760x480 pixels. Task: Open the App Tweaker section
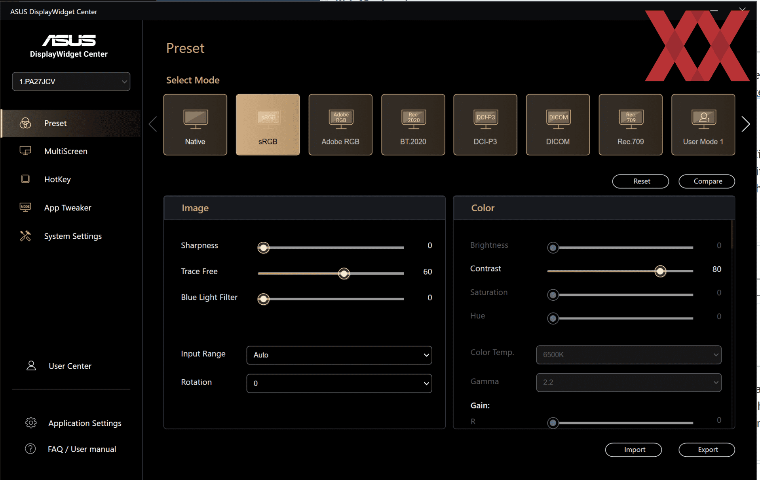[x=68, y=208]
